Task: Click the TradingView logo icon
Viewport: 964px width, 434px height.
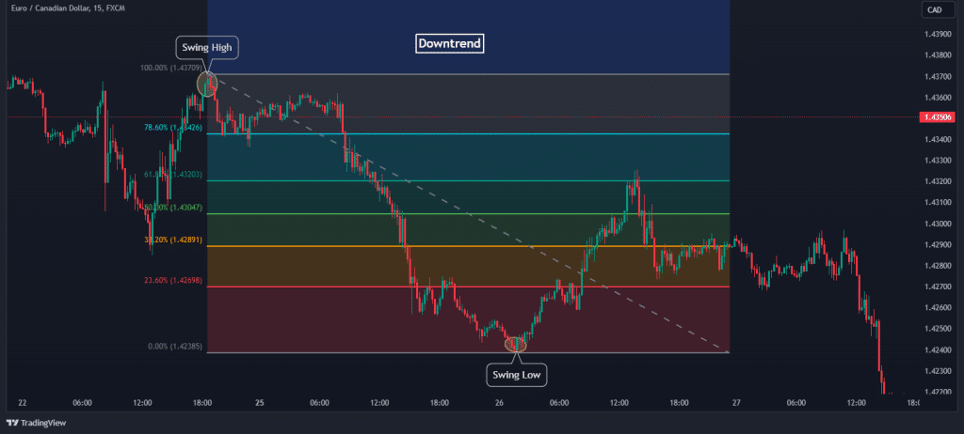Action: click(13, 423)
